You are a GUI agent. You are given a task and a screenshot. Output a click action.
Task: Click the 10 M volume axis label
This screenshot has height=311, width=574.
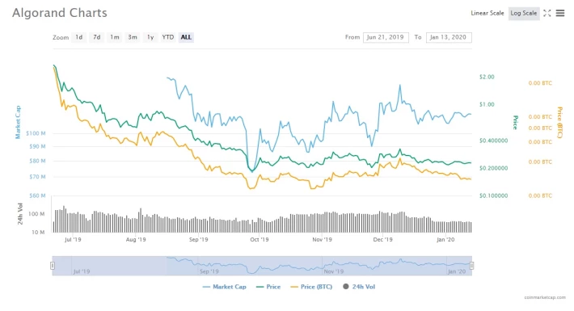(38, 233)
